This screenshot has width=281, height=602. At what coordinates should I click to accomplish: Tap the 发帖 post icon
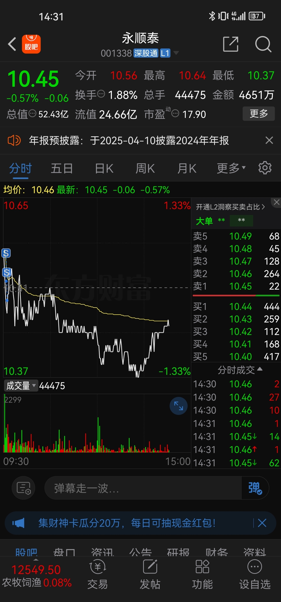(x=150, y=574)
